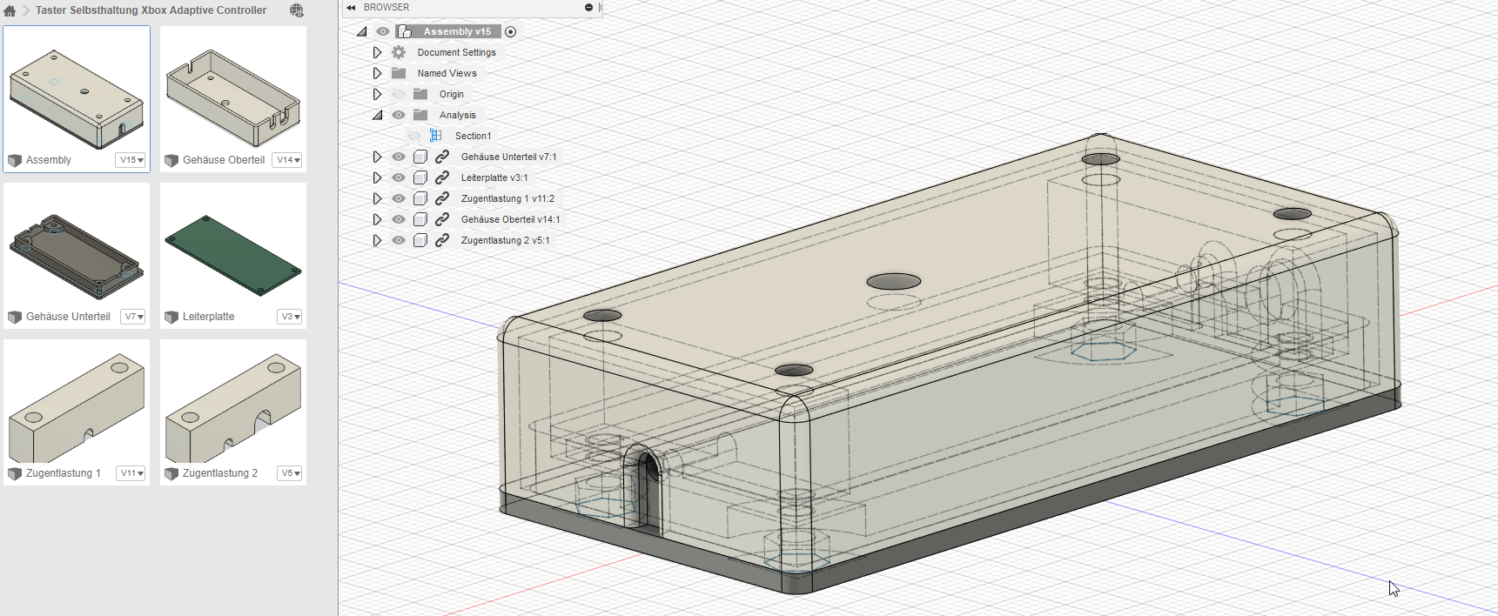This screenshot has height=616, width=1498.
Task: Click link icon of Zugentlastung 2 v5:1
Action: pyautogui.click(x=442, y=240)
